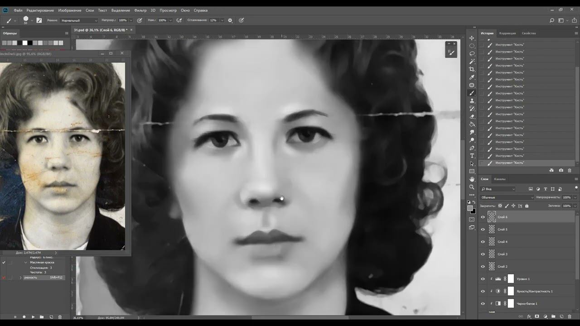Hide layer Слой 6
Image resolution: width=580 pixels, height=326 pixels.
click(x=483, y=217)
